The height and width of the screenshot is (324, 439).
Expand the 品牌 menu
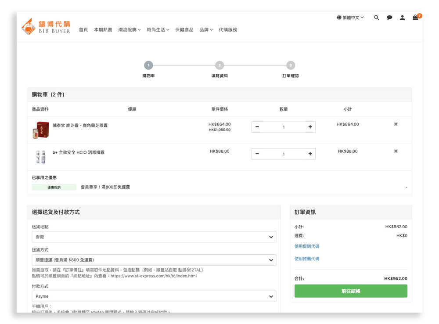[206, 30]
